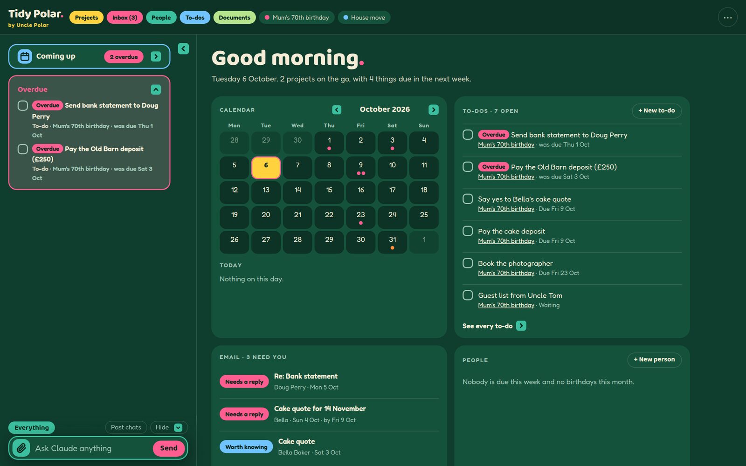
Task: Click the Coming up calendar icon
Action: click(x=25, y=56)
